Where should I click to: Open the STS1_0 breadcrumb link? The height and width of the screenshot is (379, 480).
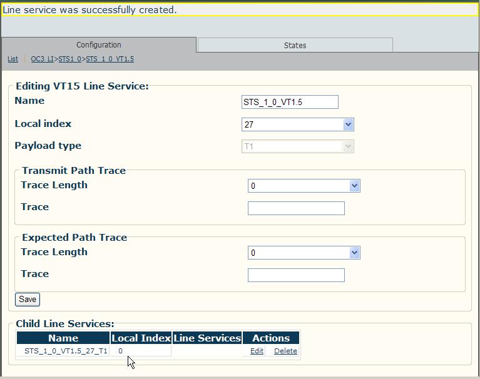point(70,59)
